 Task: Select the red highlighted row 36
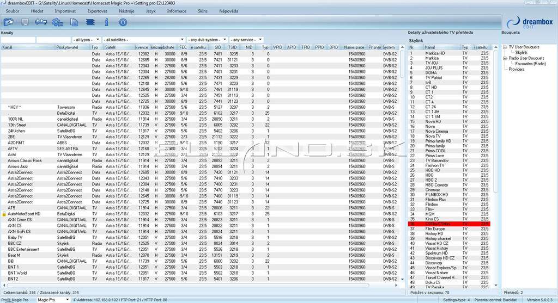(x=449, y=224)
